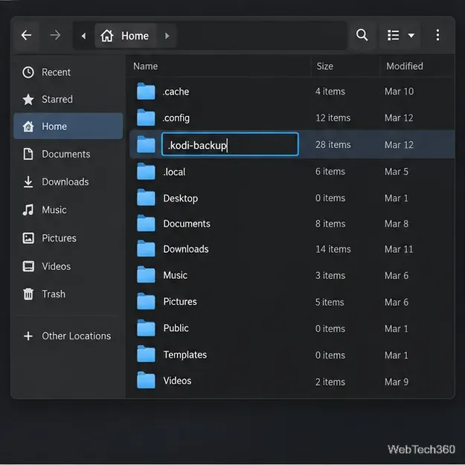Open search with the magnifier icon
Viewport: 465px width, 465px height.
[x=362, y=35]
